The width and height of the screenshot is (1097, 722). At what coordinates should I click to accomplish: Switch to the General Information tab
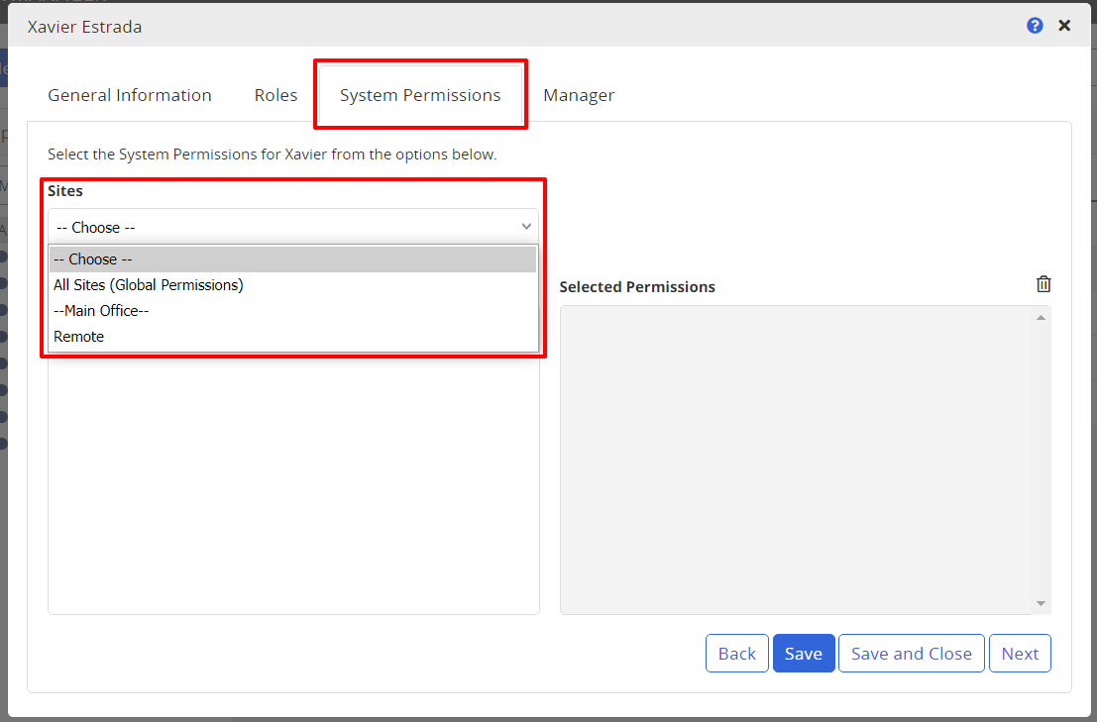(130, 94)
